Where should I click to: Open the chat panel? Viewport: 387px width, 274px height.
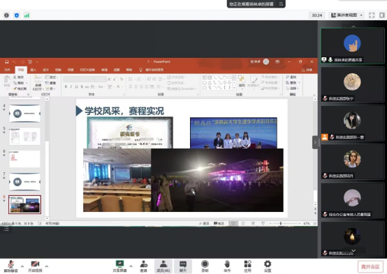[183, 266]
